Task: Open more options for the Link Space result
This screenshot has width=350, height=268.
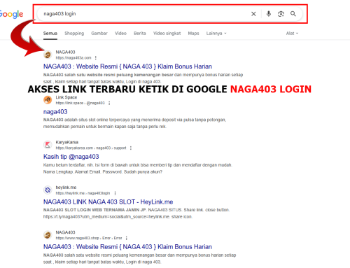Action: point(109,103)
